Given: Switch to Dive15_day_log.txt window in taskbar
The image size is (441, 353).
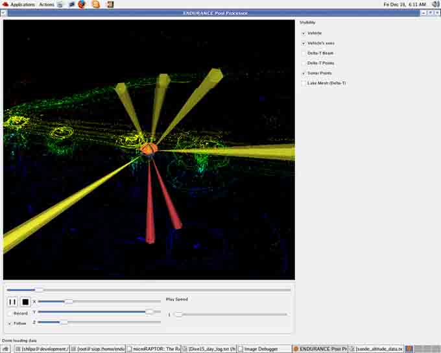Looking at the screenshot, I should tap(209, 349).
